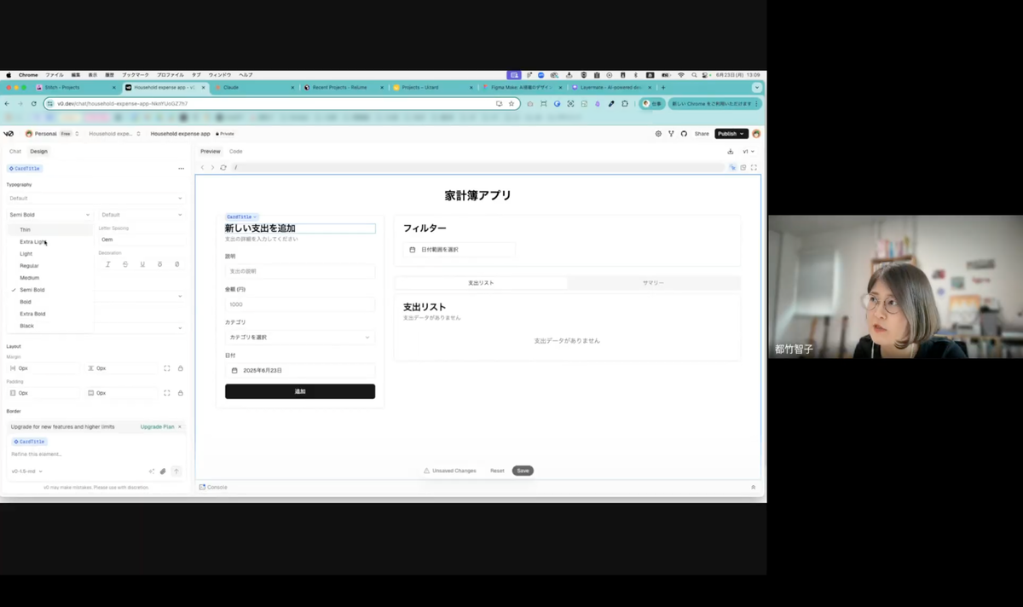
Task: Click the download icon above preview
Action: click(731, 152)
